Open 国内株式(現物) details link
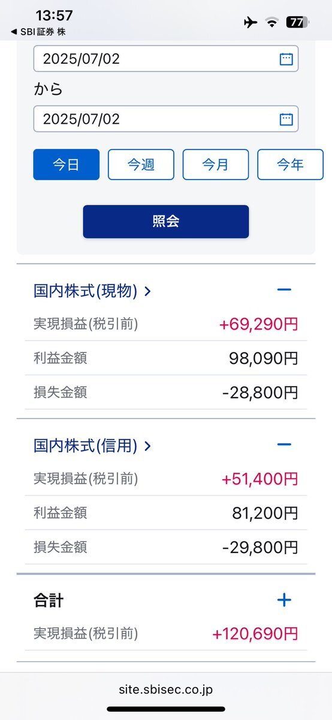The width and height of the screenshot is (332, 720). (85, 291)
